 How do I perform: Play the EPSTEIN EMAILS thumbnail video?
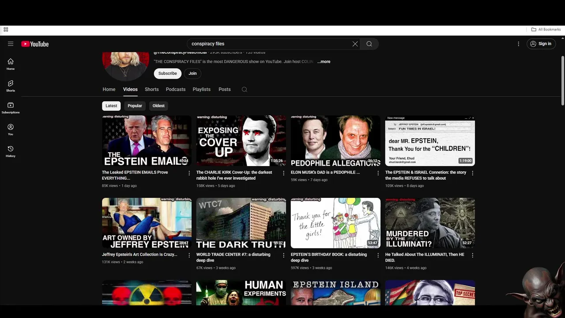pyautogui.click(x=147, y=141)
